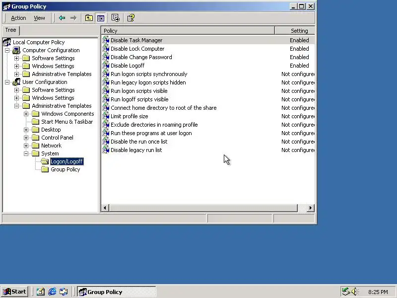Click the Local Computer Policy root icon
This screenshot has height=298, width=397.
click(x=7, y=42)
